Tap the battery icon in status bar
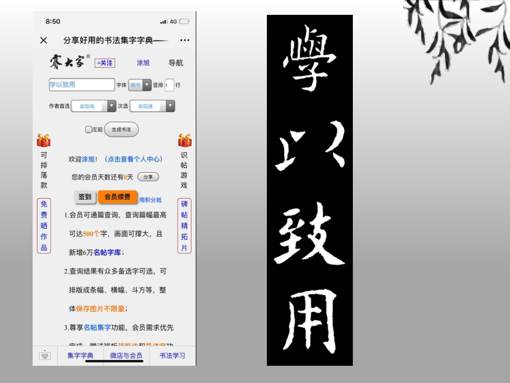This screenshot has height=383, width=510. [x=184, y=21]
